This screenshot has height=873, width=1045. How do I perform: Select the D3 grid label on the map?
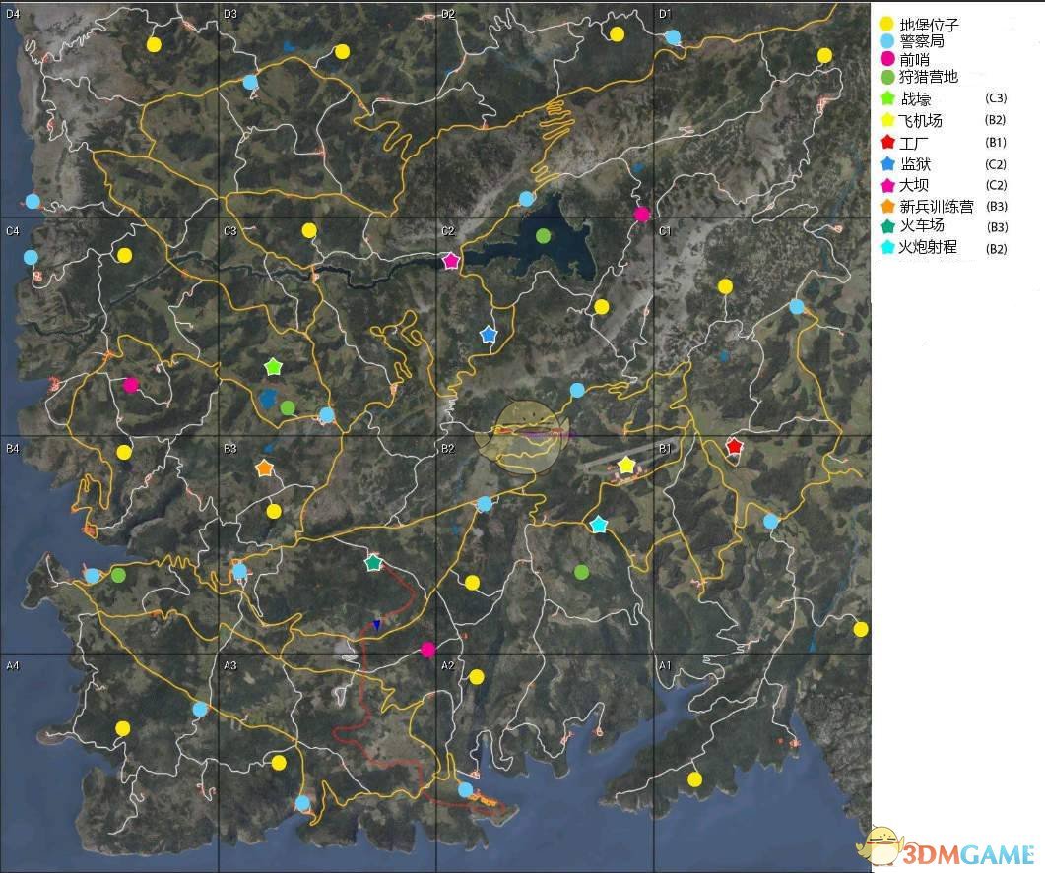[229, 14]
